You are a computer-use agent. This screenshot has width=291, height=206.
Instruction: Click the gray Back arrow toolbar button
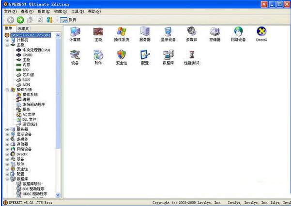click(11, 20)
